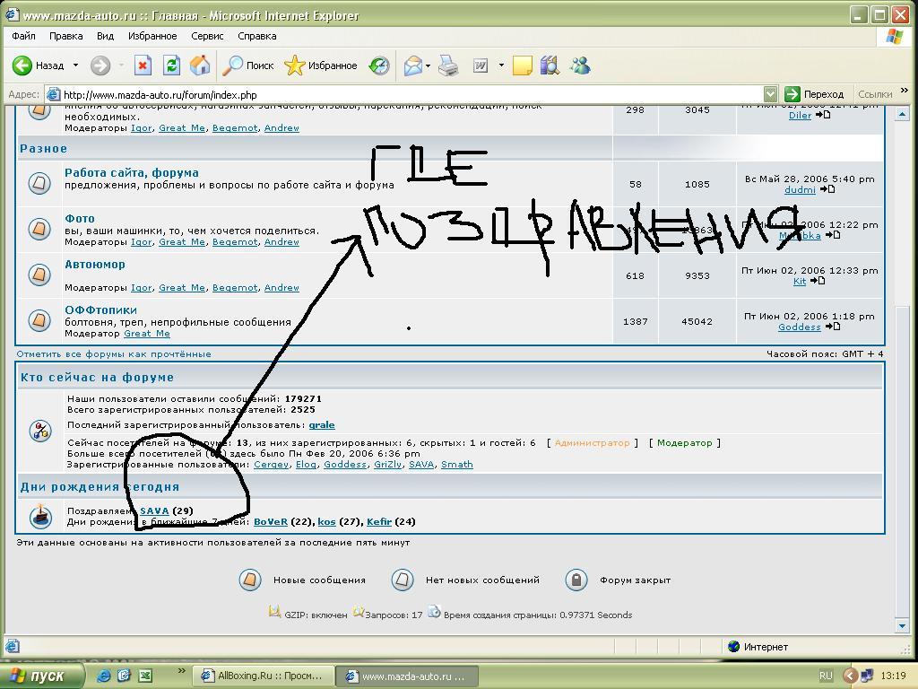Open Smath in the registered users list
The width and height of the screenshot is (918, 689).
pos(457,464)
